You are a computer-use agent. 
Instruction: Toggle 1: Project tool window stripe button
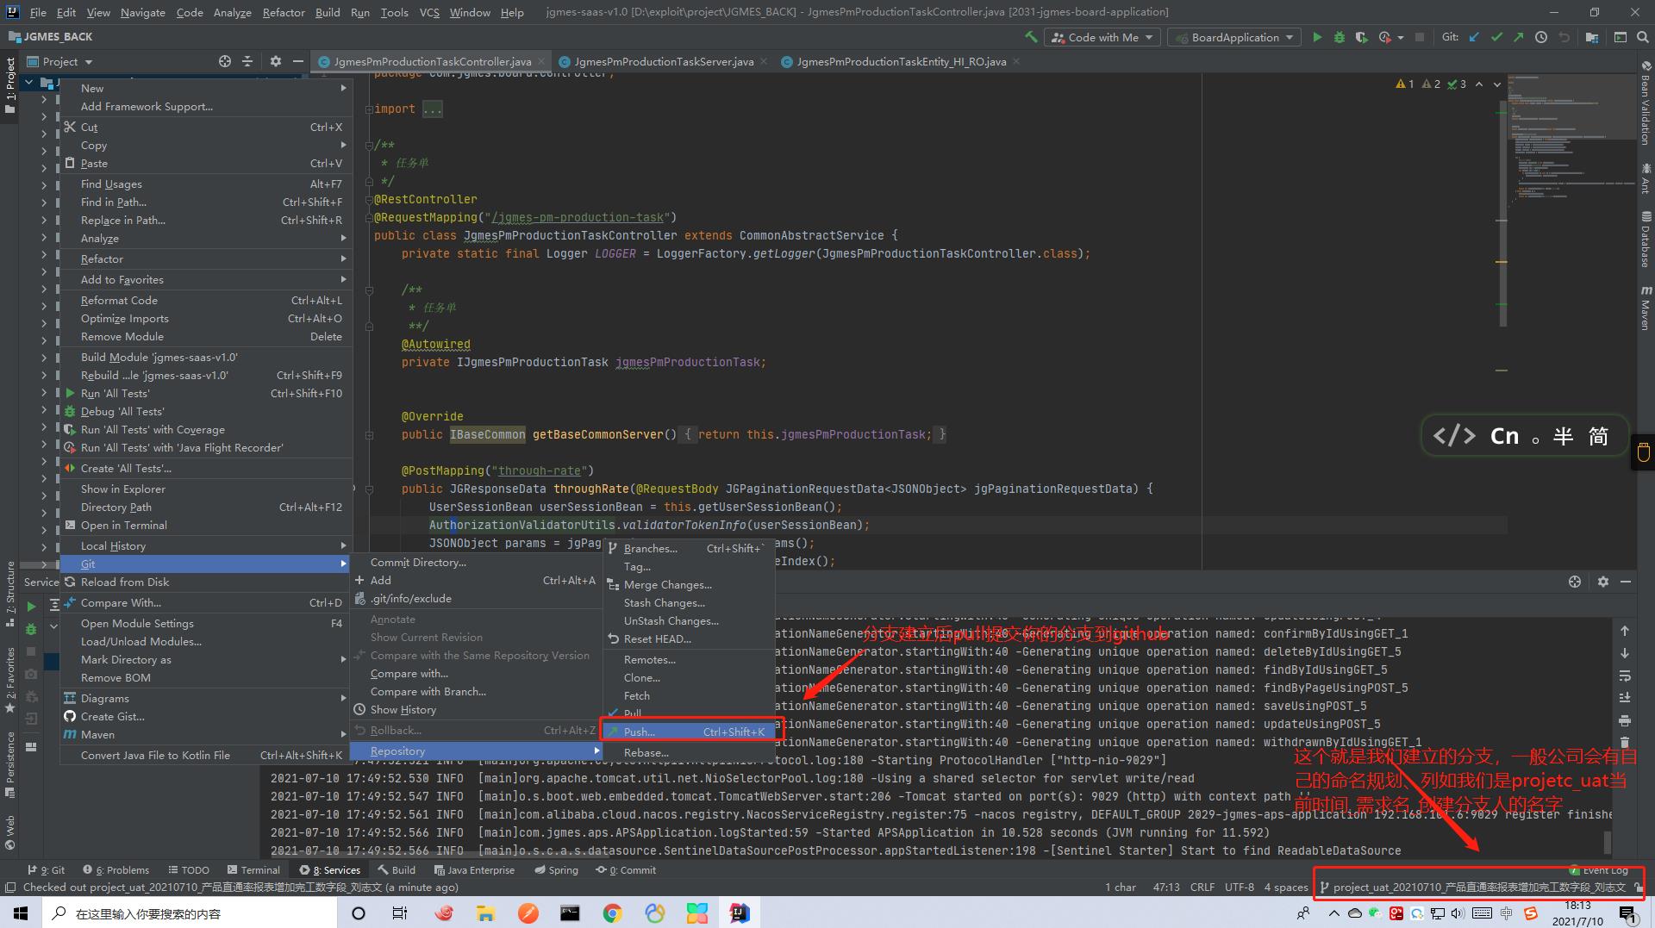pyautogui.click(x=10, y=84)
